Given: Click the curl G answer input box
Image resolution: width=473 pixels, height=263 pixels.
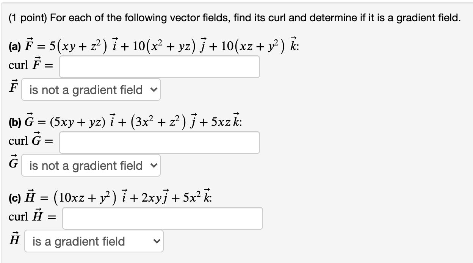Looking at the screenshot, I should pyautogui.click(x=159, y=142).
